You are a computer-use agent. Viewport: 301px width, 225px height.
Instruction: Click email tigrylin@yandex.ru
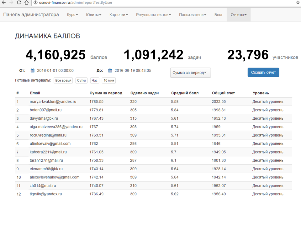tap(46, 194)
